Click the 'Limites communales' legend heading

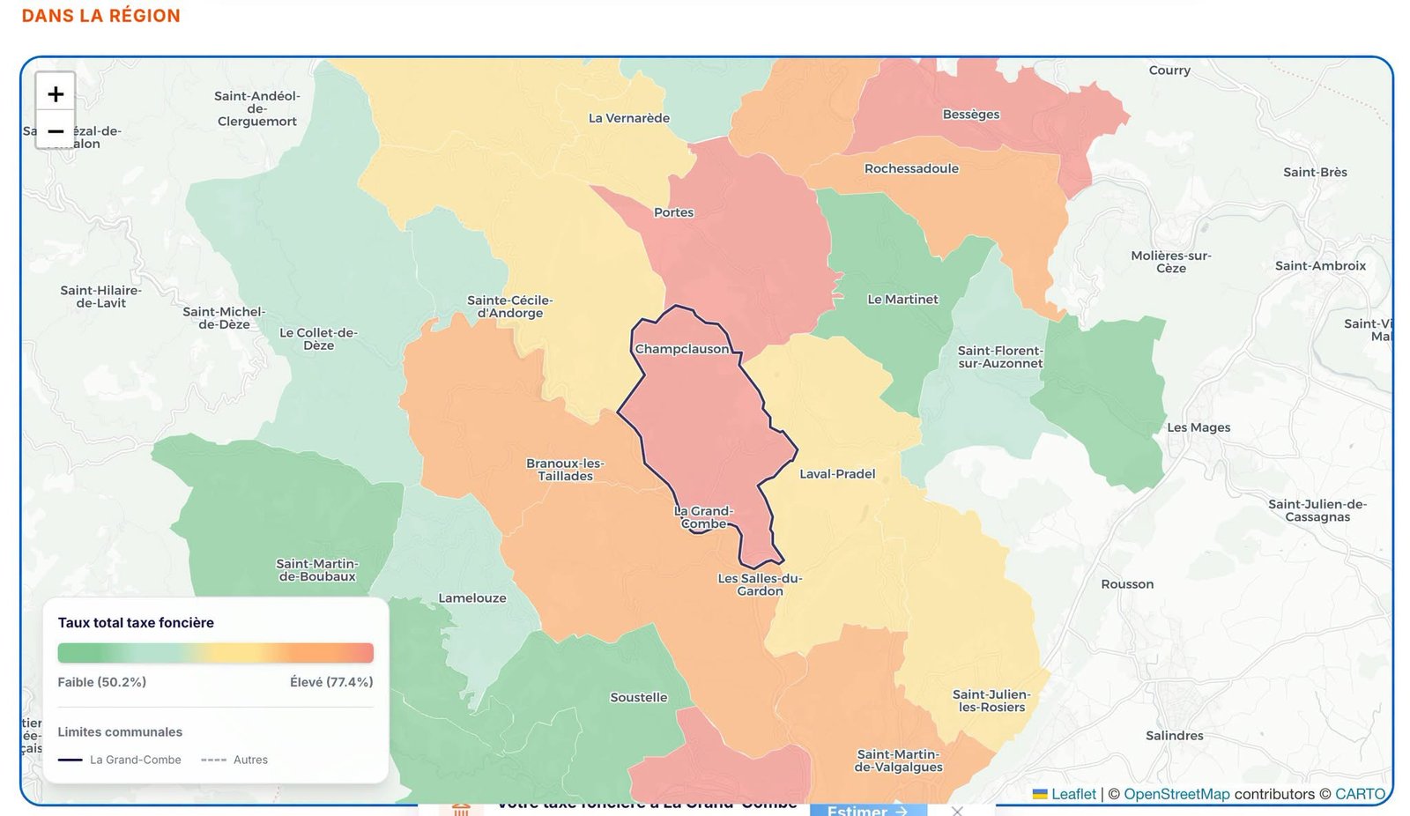pyautogui.click(x=120, y=732)
